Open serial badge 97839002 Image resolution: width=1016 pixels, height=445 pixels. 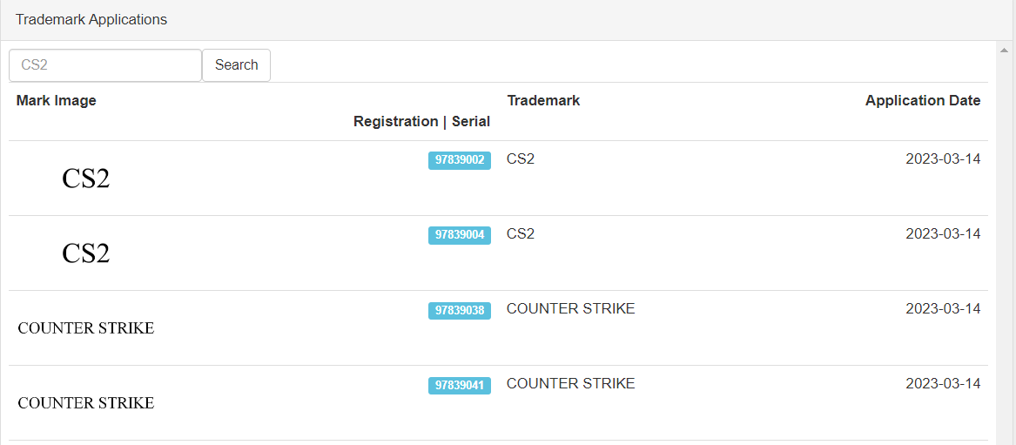point(460,160)
